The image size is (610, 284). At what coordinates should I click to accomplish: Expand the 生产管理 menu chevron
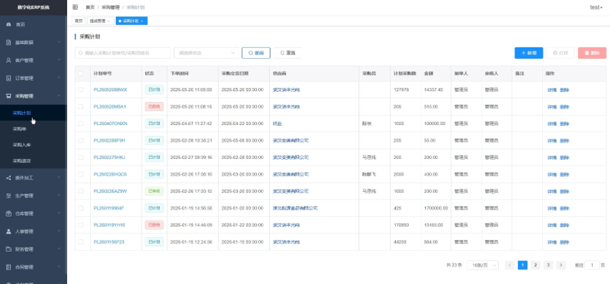(59, 195)
